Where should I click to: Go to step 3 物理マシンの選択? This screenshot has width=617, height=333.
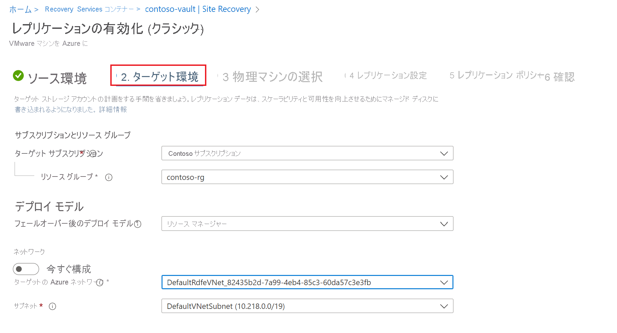click(273, 77)
